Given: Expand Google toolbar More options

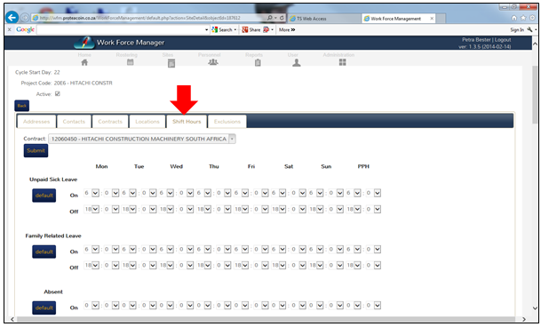Looking at the screenshot, I should [x=287, y=29].
